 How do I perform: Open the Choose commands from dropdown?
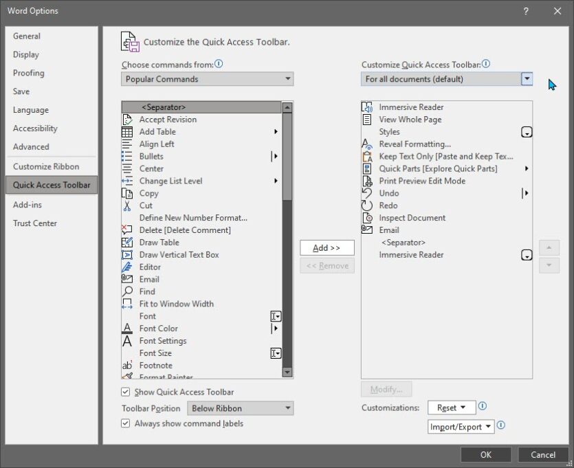207,79
